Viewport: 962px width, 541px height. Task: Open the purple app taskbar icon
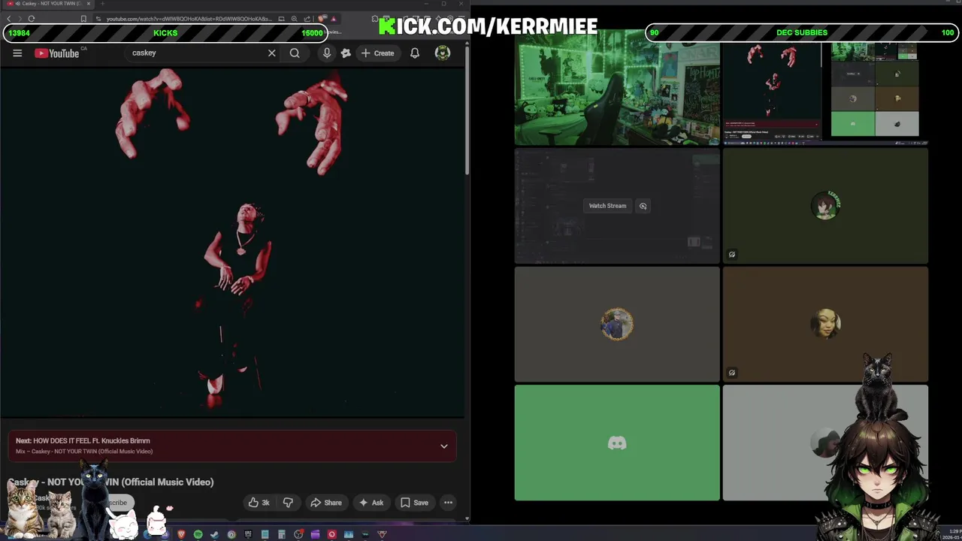315,534
